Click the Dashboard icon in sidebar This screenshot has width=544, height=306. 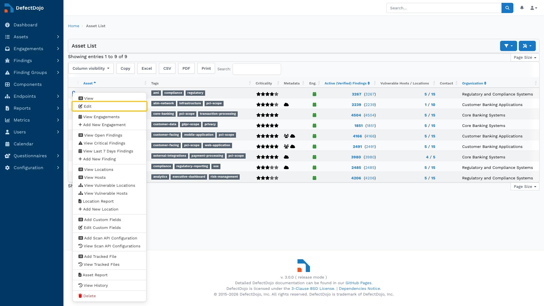7,25
